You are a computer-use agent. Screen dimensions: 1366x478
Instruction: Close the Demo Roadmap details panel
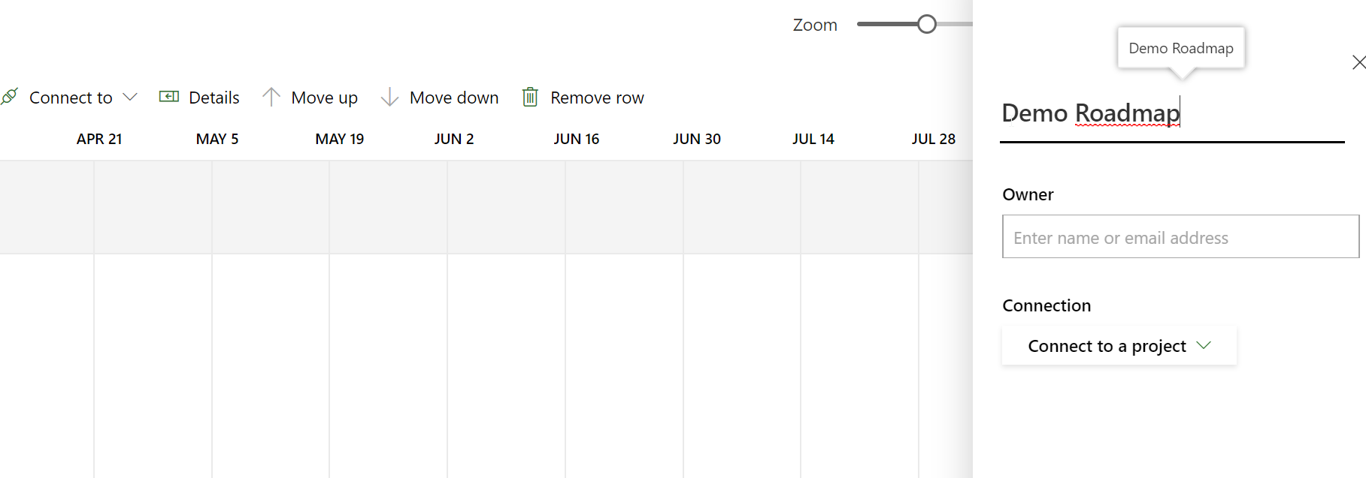(x=1358, y=62)
